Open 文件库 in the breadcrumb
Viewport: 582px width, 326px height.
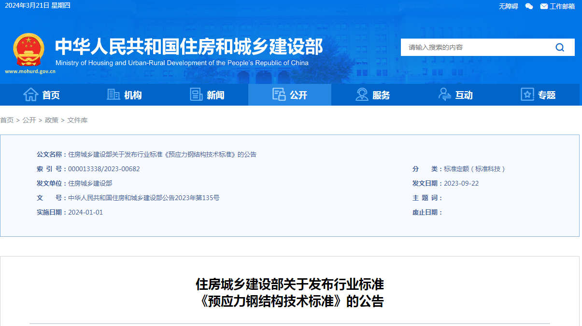click(x=77, y=120)
